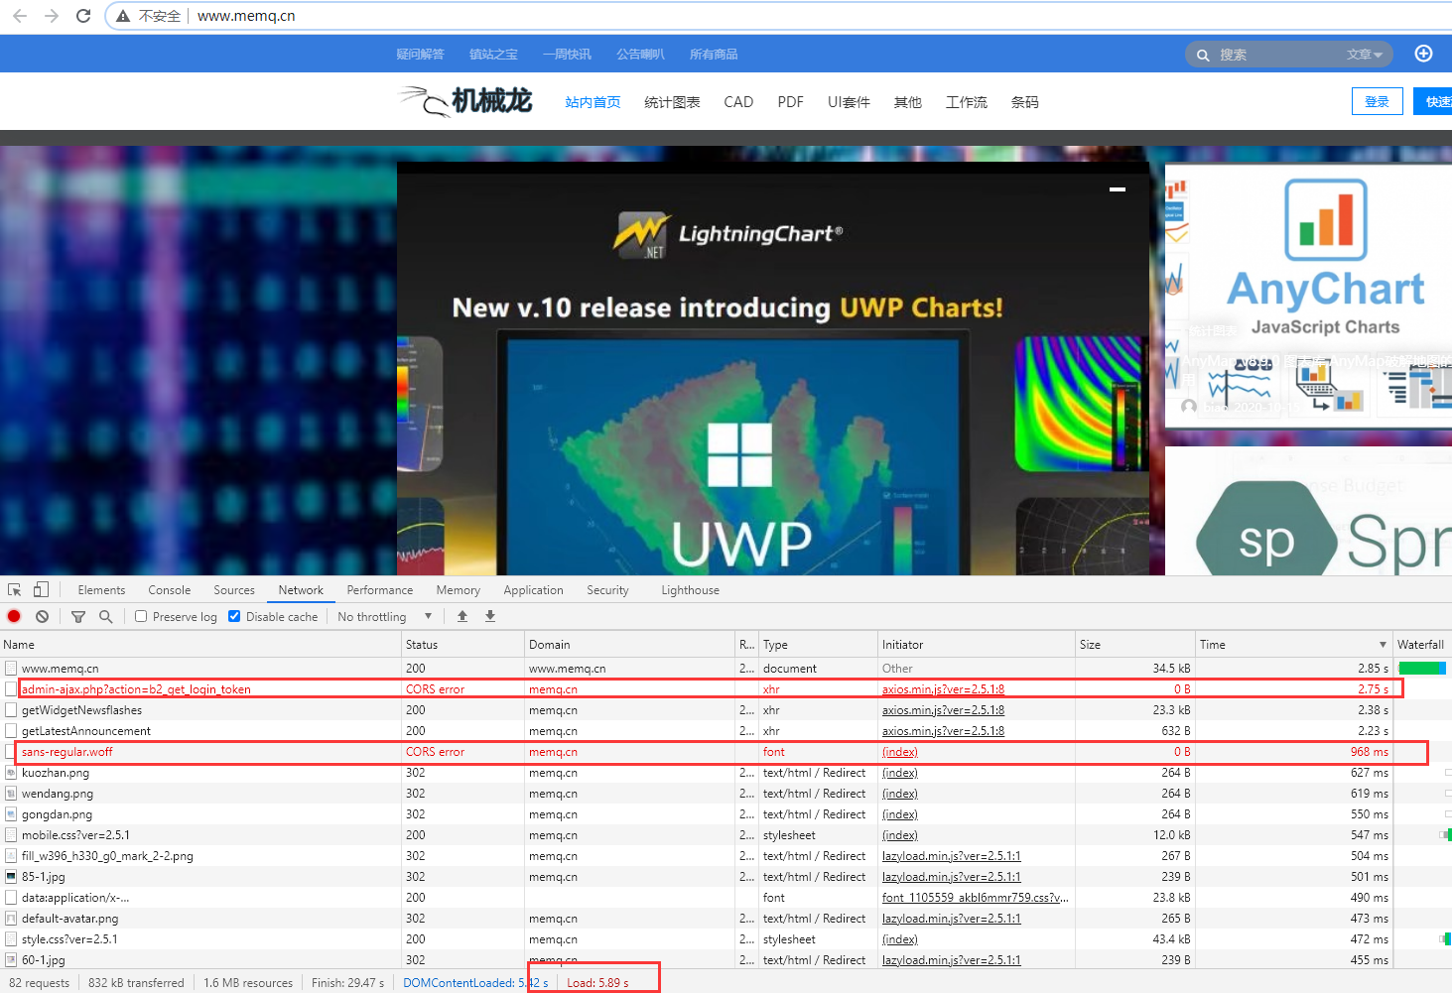Screen dimensions: 1452x993
Task: Click the export HAR download arrow
Action: click(490, 616)
